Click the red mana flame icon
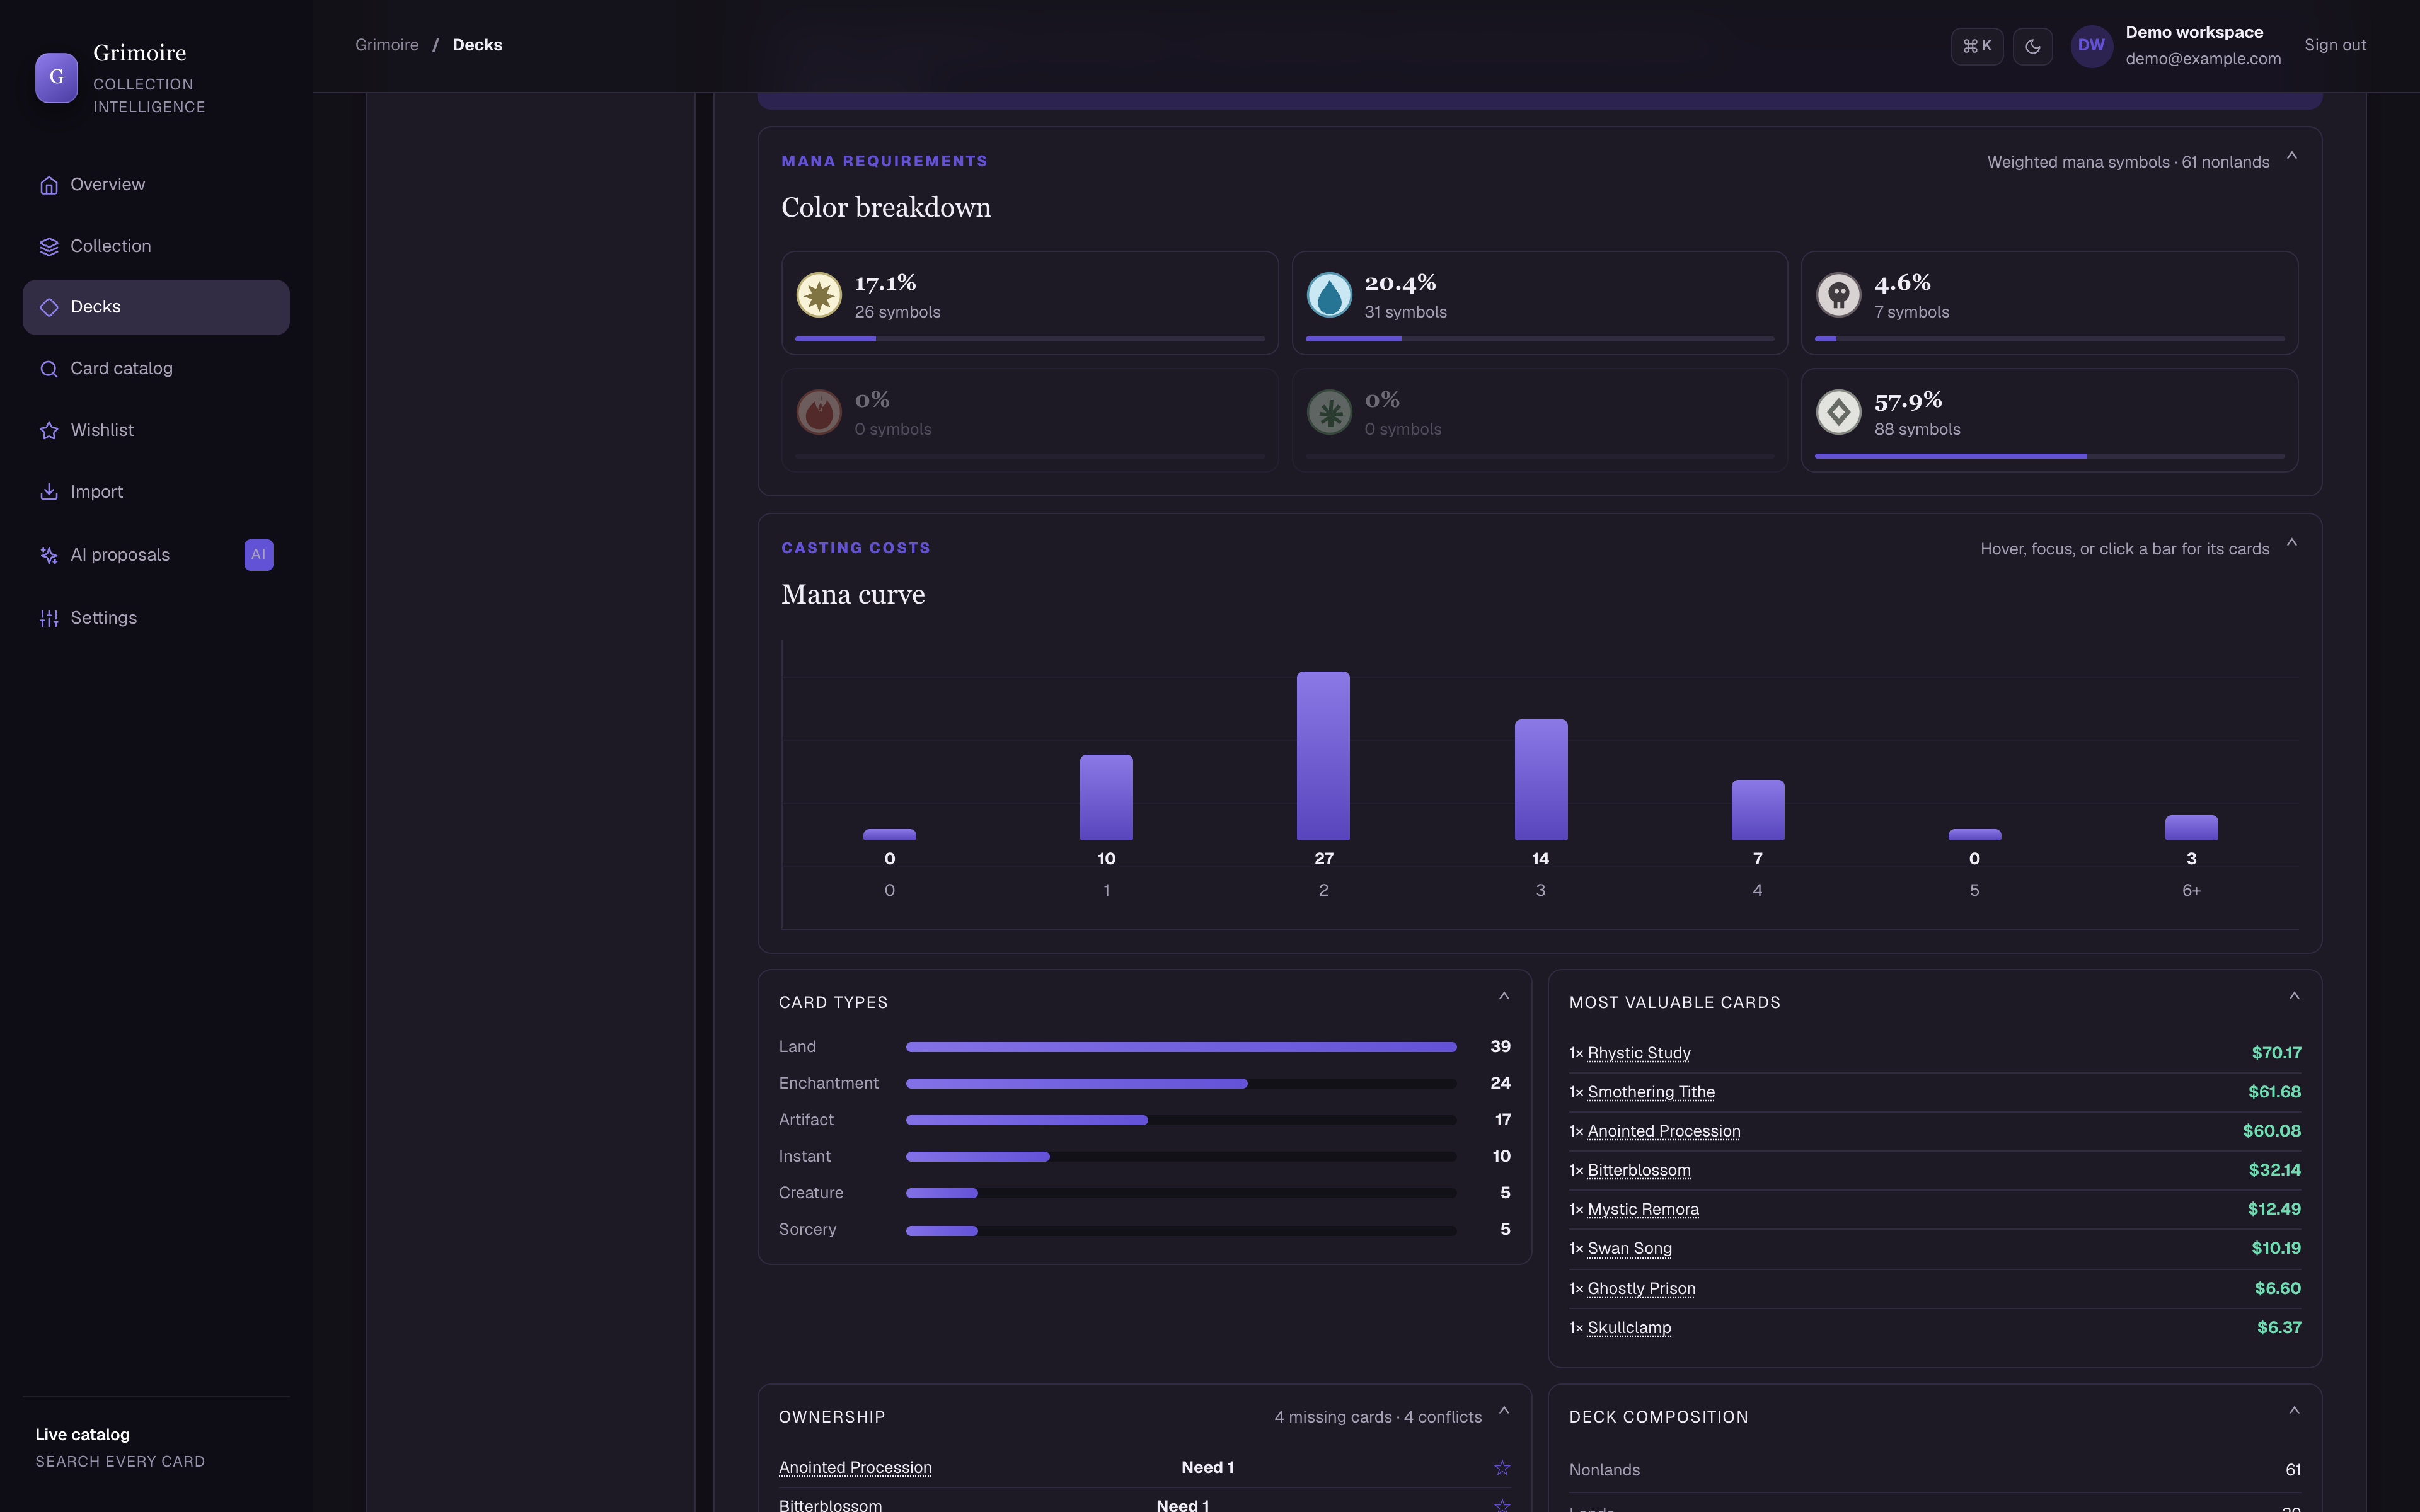The width and height of the screenshot is (2420, 1512). tap(819, 412)
